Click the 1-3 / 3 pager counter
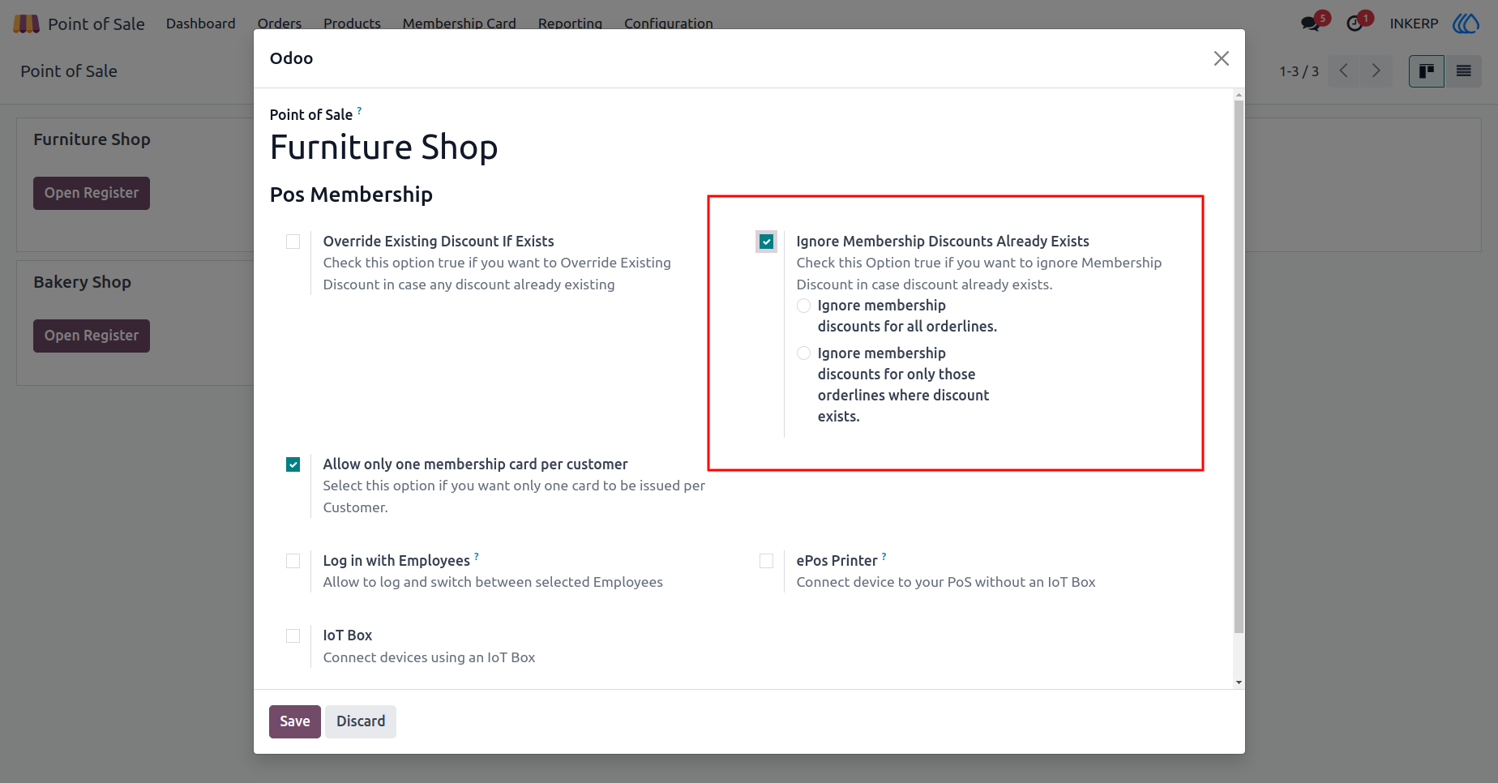 [1299, 71]
